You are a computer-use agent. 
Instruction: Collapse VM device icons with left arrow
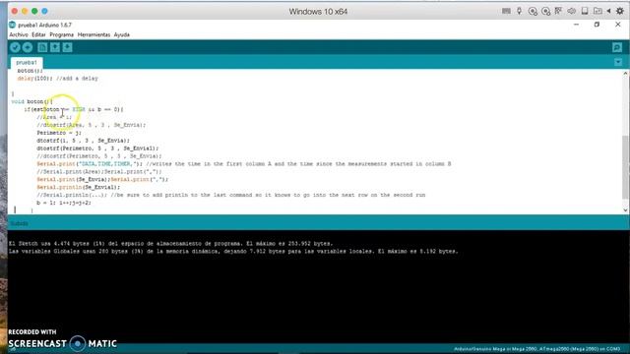pos(608,11)
